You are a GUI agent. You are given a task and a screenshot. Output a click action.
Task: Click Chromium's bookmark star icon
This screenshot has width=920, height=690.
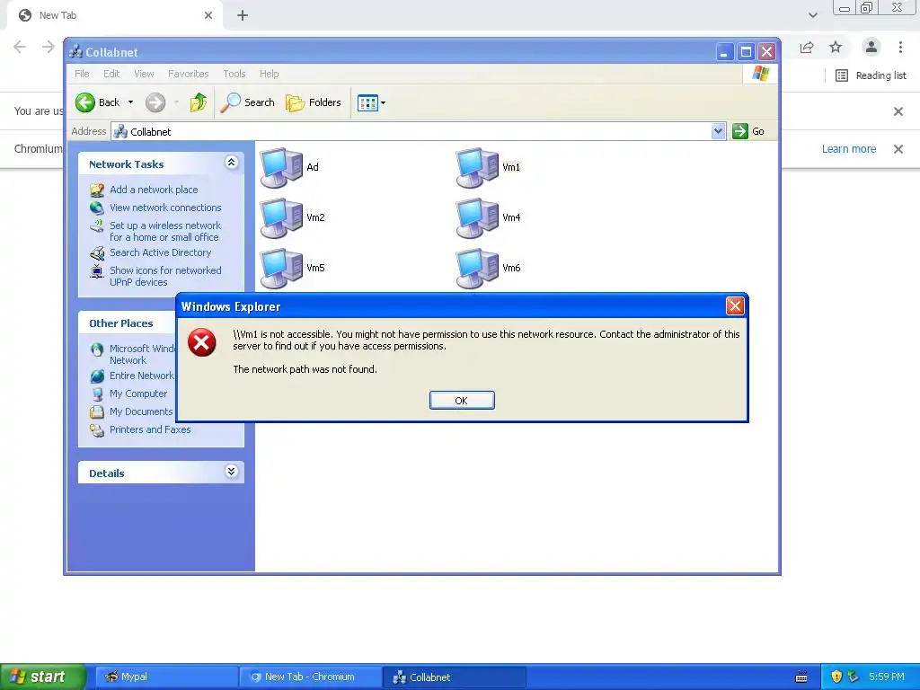tap(836, 47)
